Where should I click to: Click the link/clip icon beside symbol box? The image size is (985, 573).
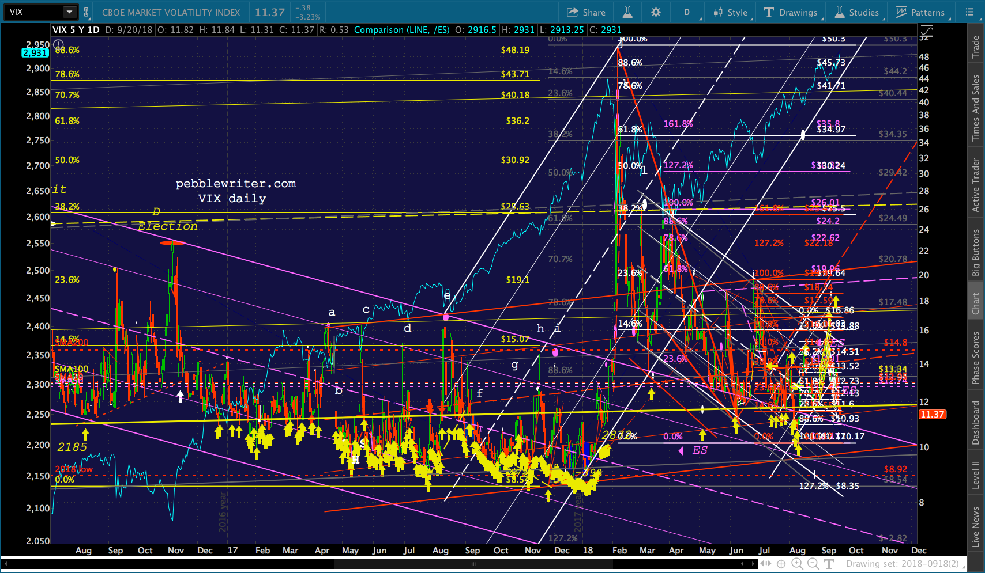[x=87, y=12]
